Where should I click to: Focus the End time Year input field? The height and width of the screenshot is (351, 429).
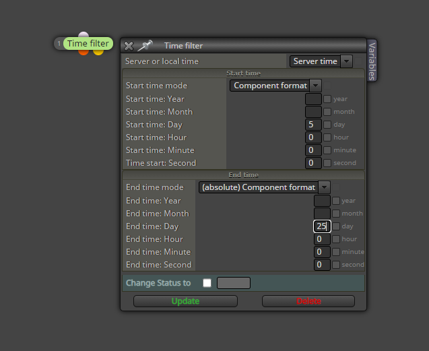tap(322, 201)
